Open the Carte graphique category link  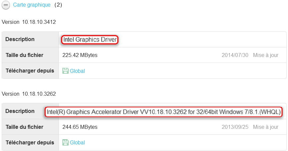[32, 5]
